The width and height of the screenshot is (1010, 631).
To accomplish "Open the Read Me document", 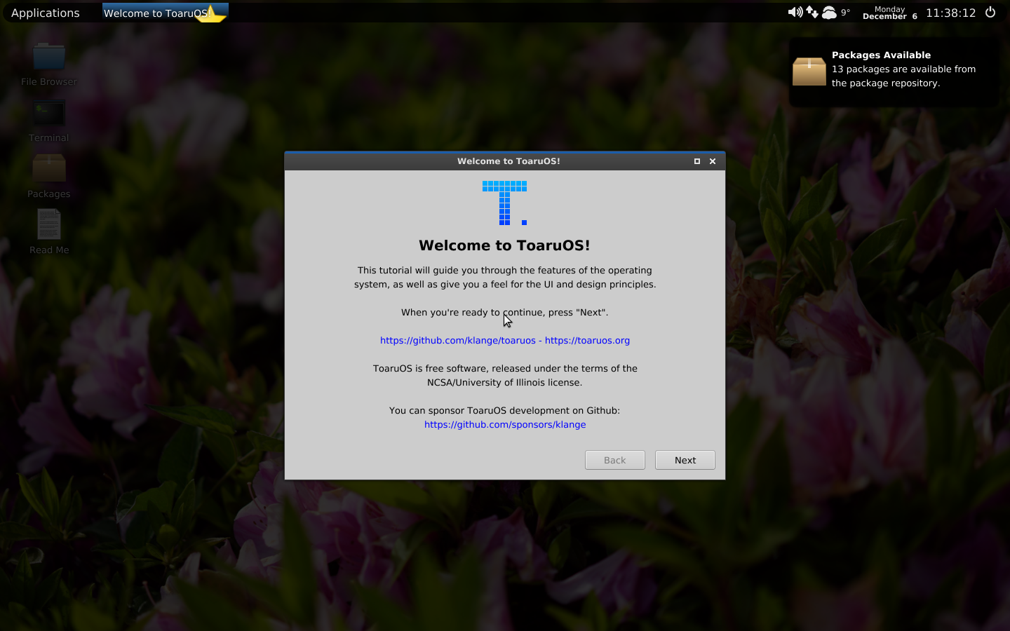I will 48,224.
